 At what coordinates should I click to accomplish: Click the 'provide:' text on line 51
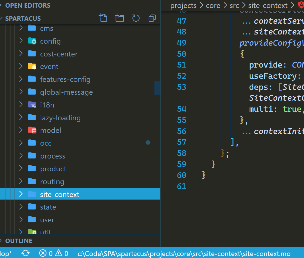pyautogui.click(x=268, y=65)
